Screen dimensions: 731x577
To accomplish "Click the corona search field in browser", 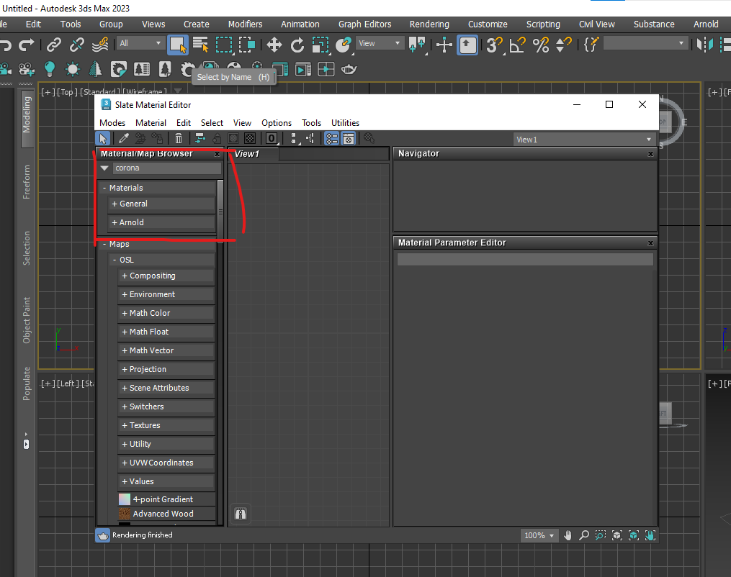I will pos(166,168).
